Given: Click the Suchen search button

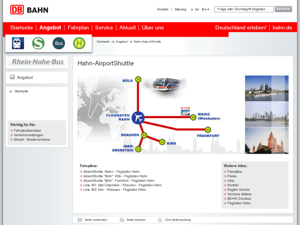Looking at the screenshot, I should tap(283, 9).
